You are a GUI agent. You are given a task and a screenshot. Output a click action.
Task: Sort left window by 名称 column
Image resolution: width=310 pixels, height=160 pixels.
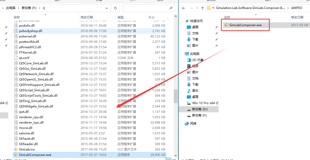tap(17, 17)
